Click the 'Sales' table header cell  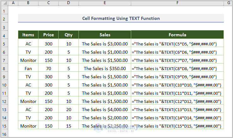105,35
